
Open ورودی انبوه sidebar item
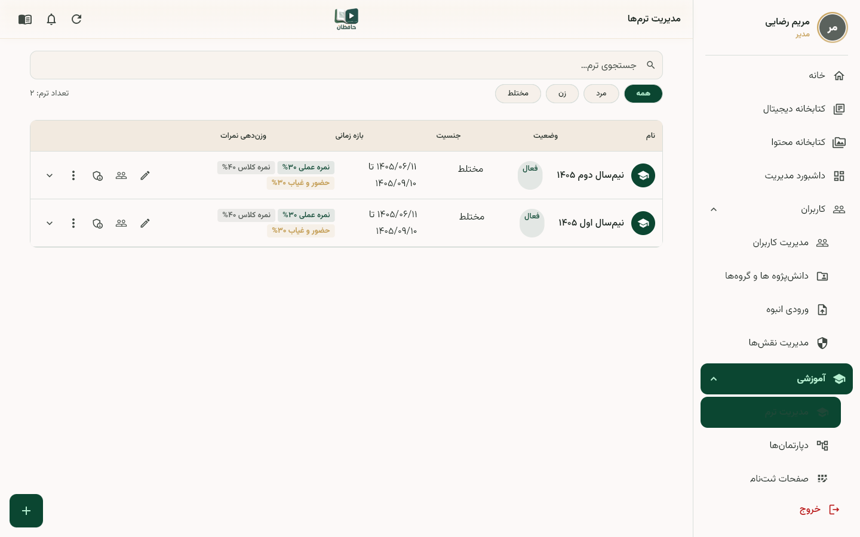click(x=770, y=310)
